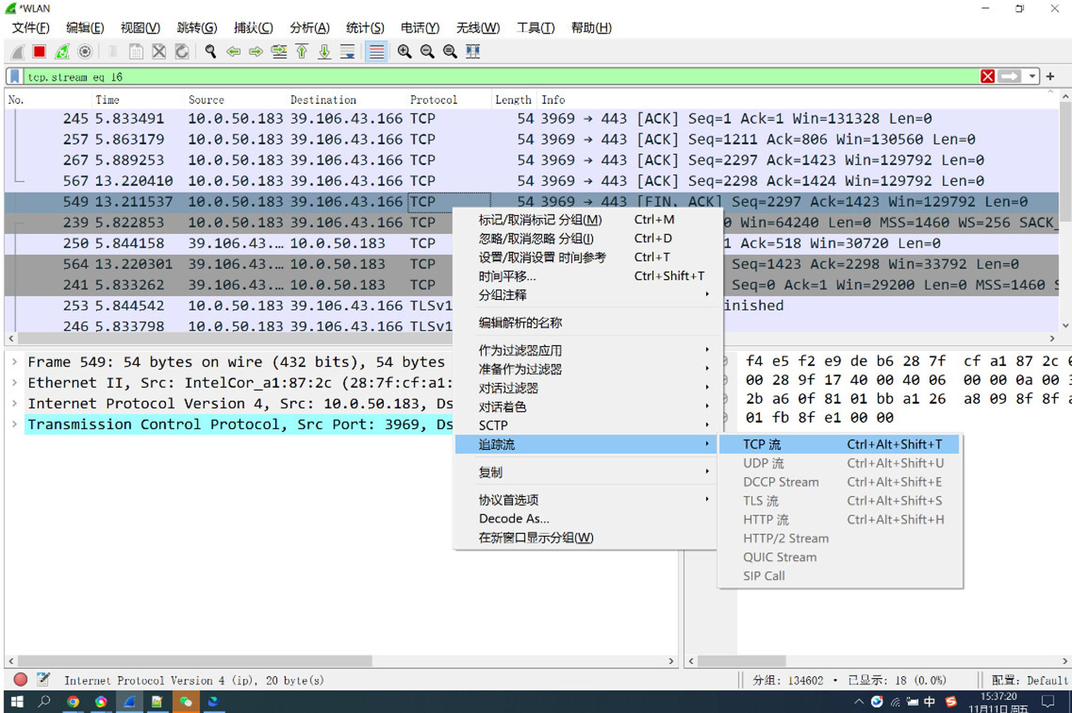
Task: Go back in packet history
Action: tap(233, 51)
